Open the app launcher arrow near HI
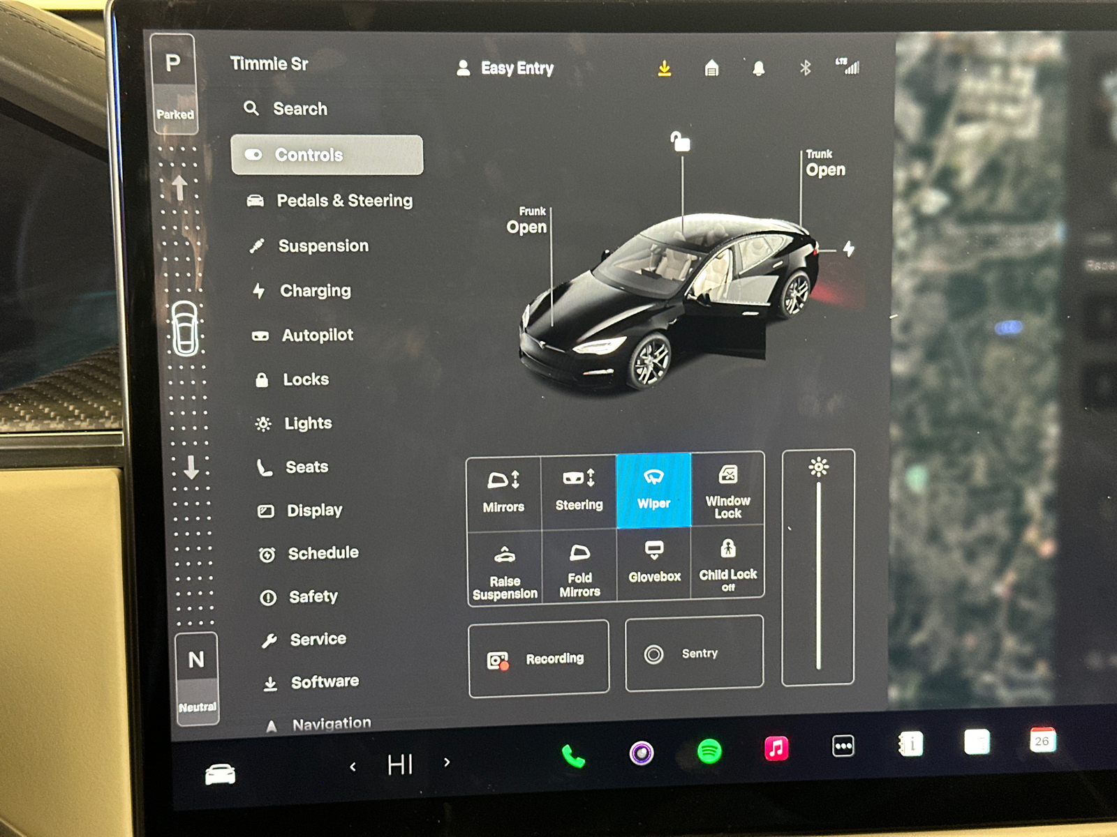This screenshot has height=837, width=1117. click(447, 763)
